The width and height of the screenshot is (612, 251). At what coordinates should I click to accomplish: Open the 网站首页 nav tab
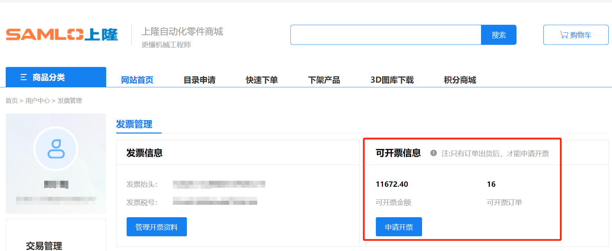point(137,80)
